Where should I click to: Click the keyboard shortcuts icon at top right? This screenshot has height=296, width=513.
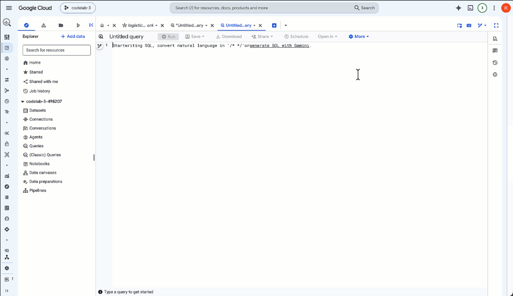coord(469,25)
